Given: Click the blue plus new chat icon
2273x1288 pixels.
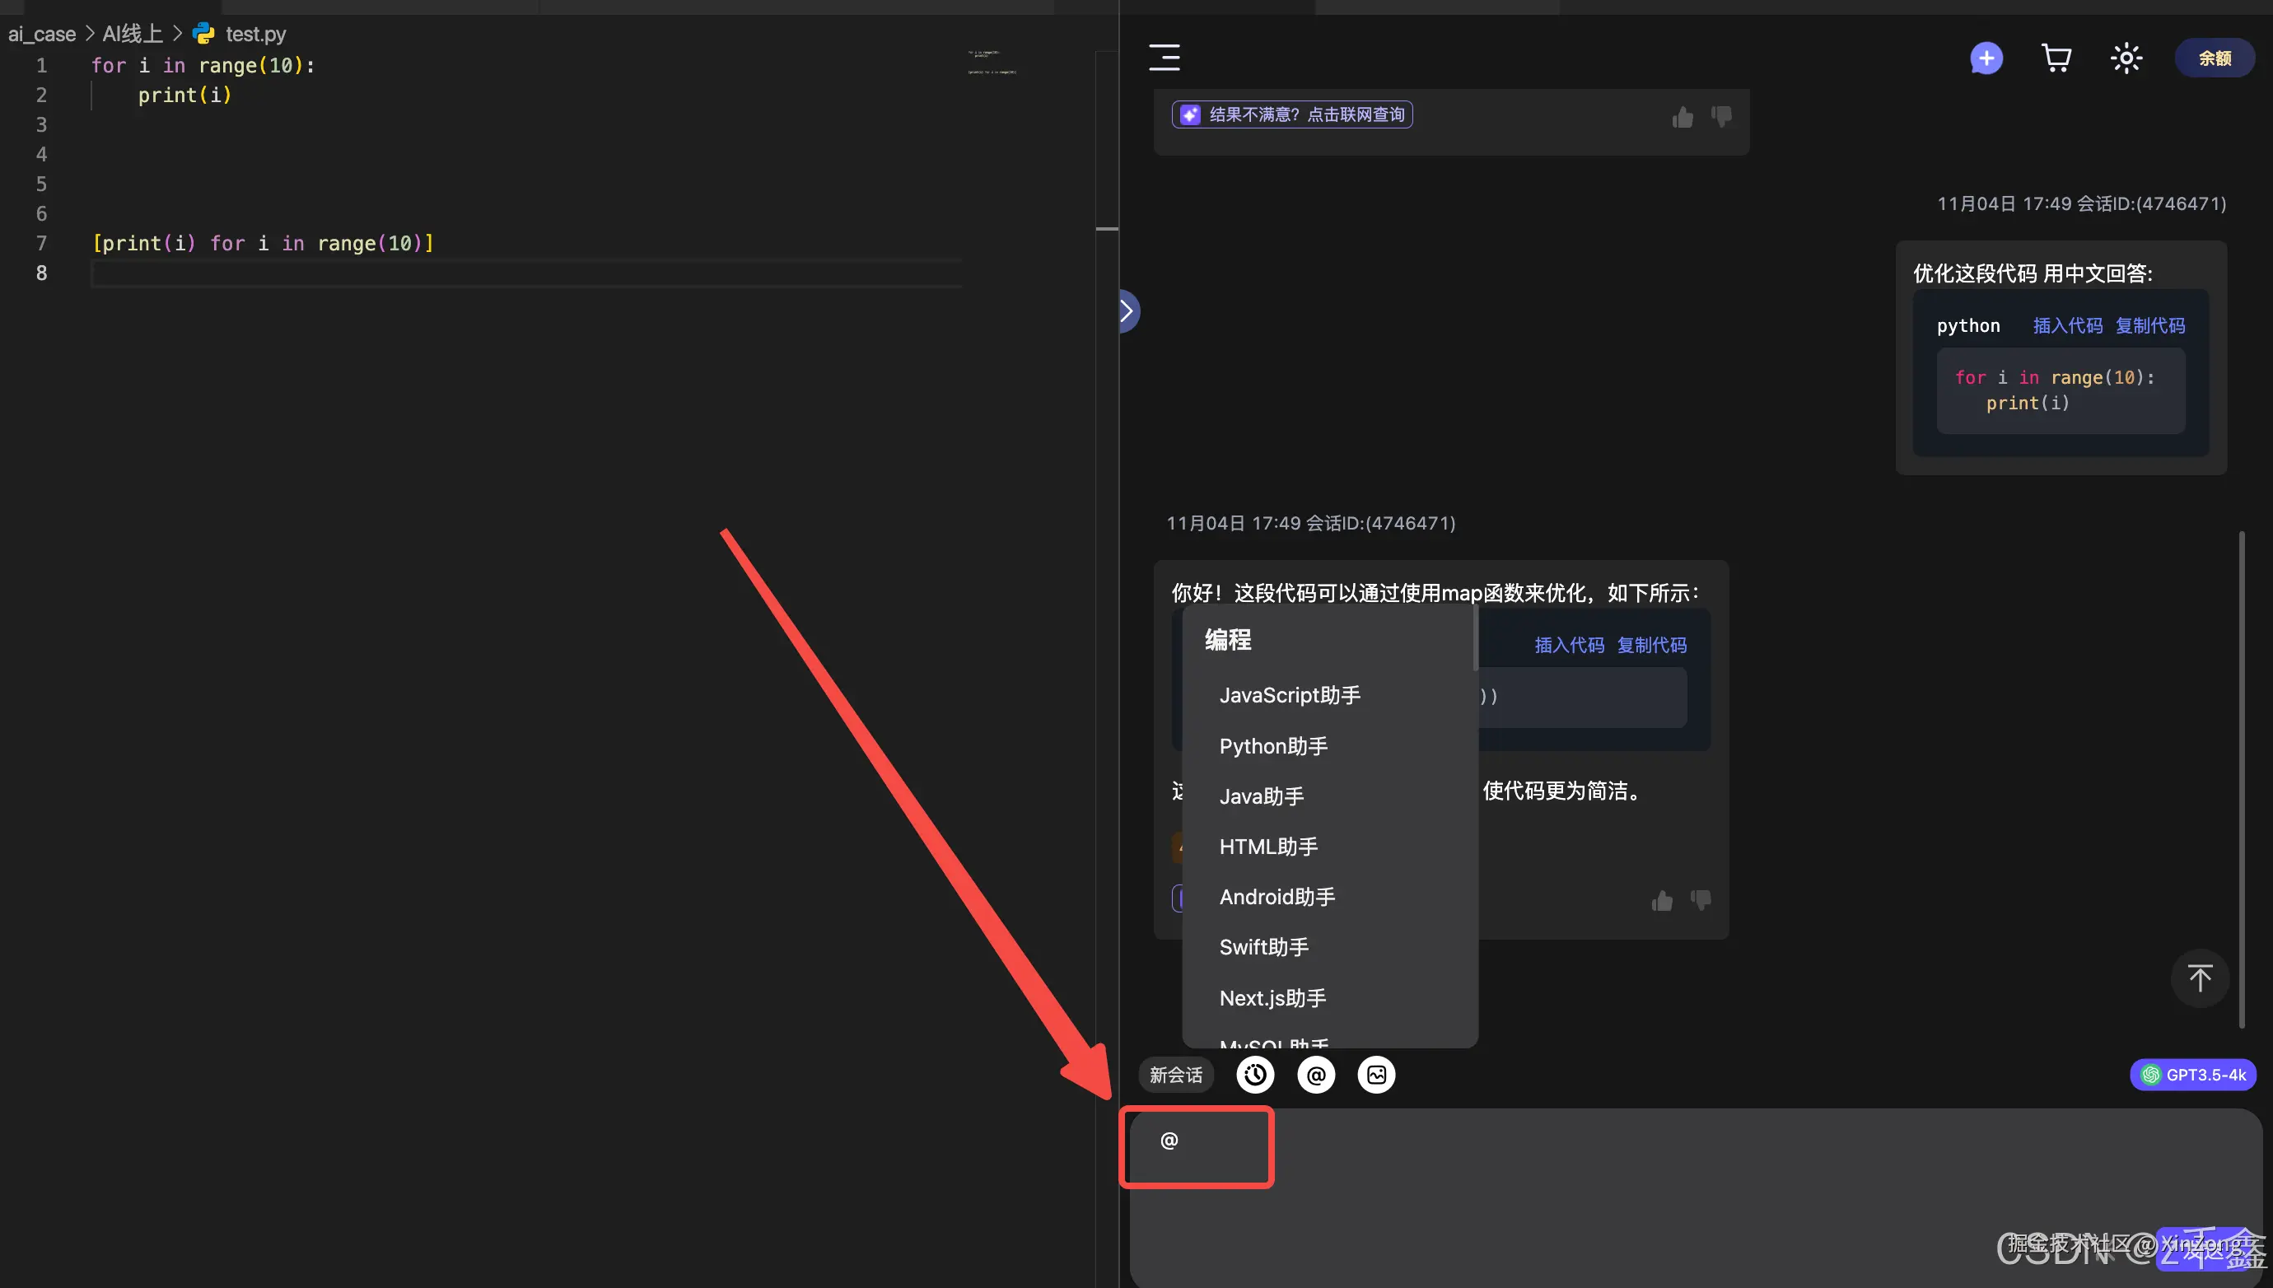Looking at the screenshot, I should coord(1986,58).
